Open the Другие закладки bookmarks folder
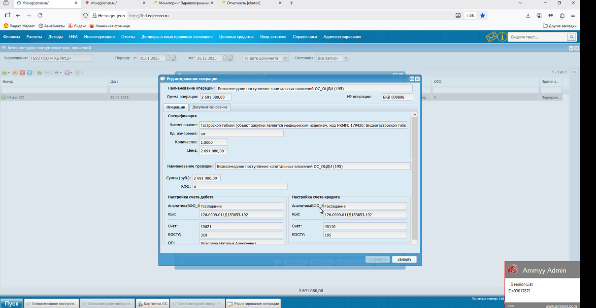 coord(560,26)
